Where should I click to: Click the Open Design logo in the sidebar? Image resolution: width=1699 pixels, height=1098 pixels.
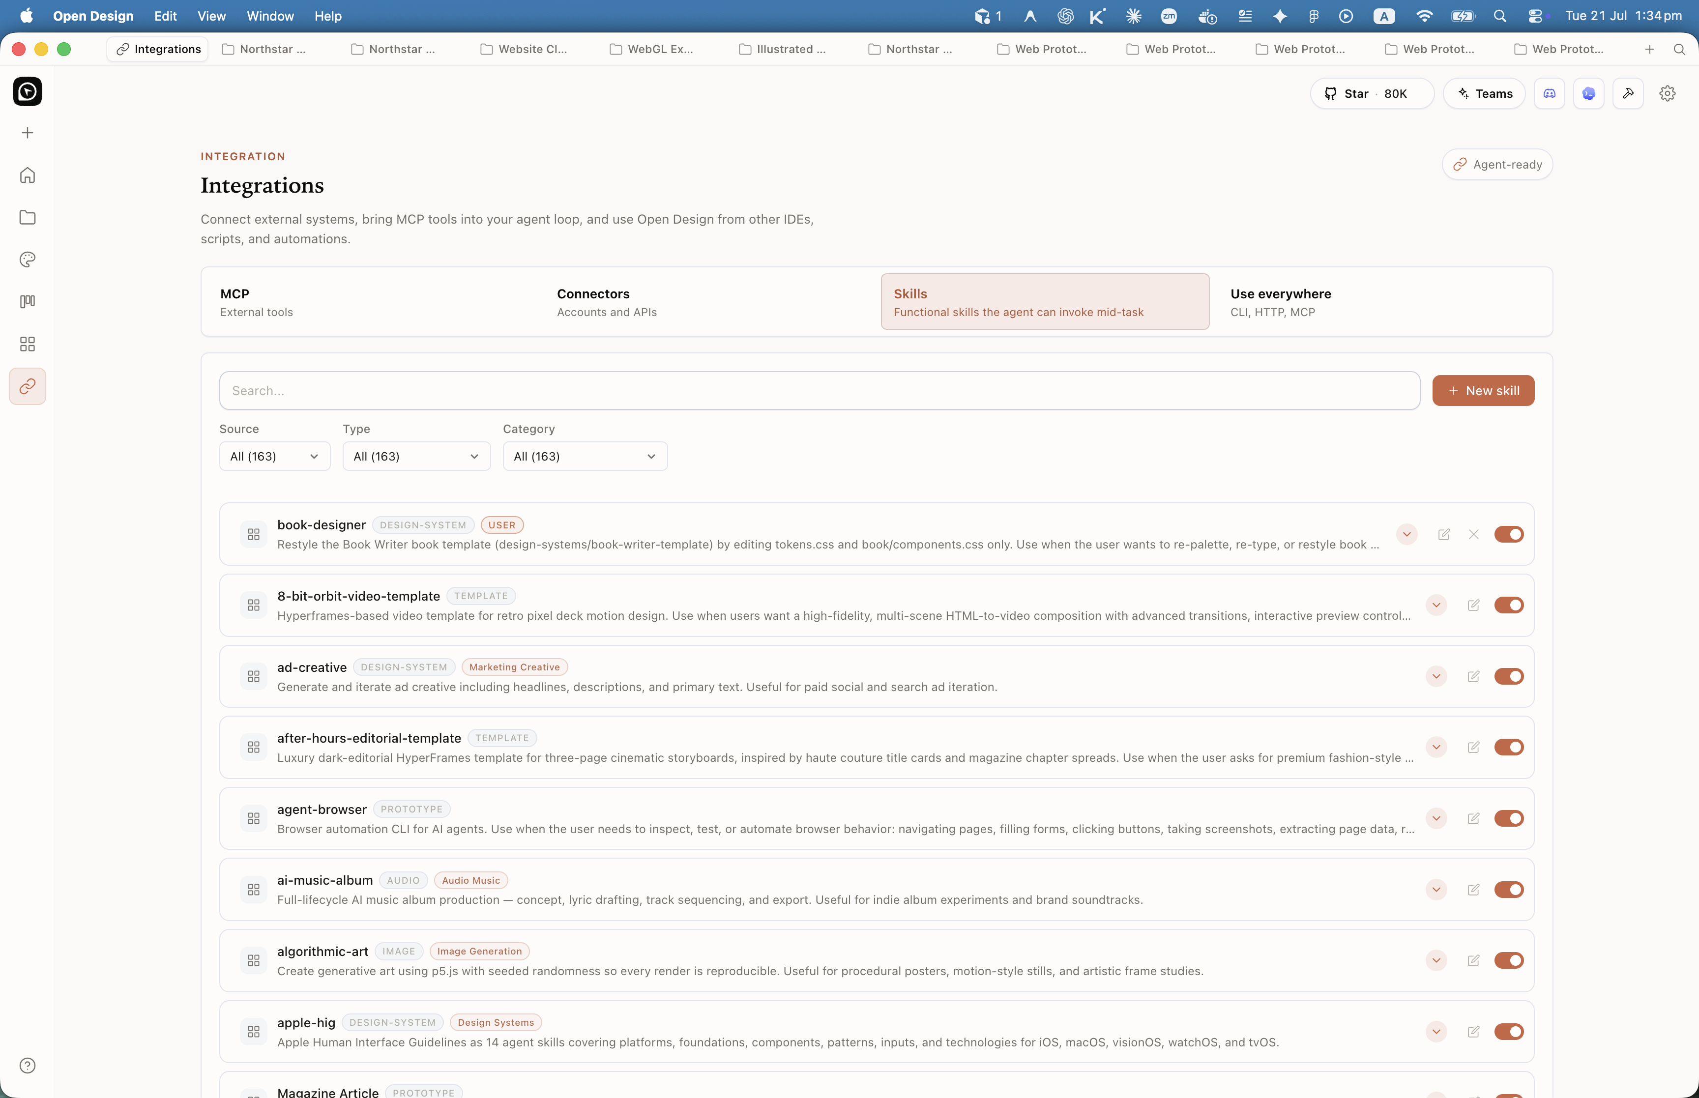(27, 91)
